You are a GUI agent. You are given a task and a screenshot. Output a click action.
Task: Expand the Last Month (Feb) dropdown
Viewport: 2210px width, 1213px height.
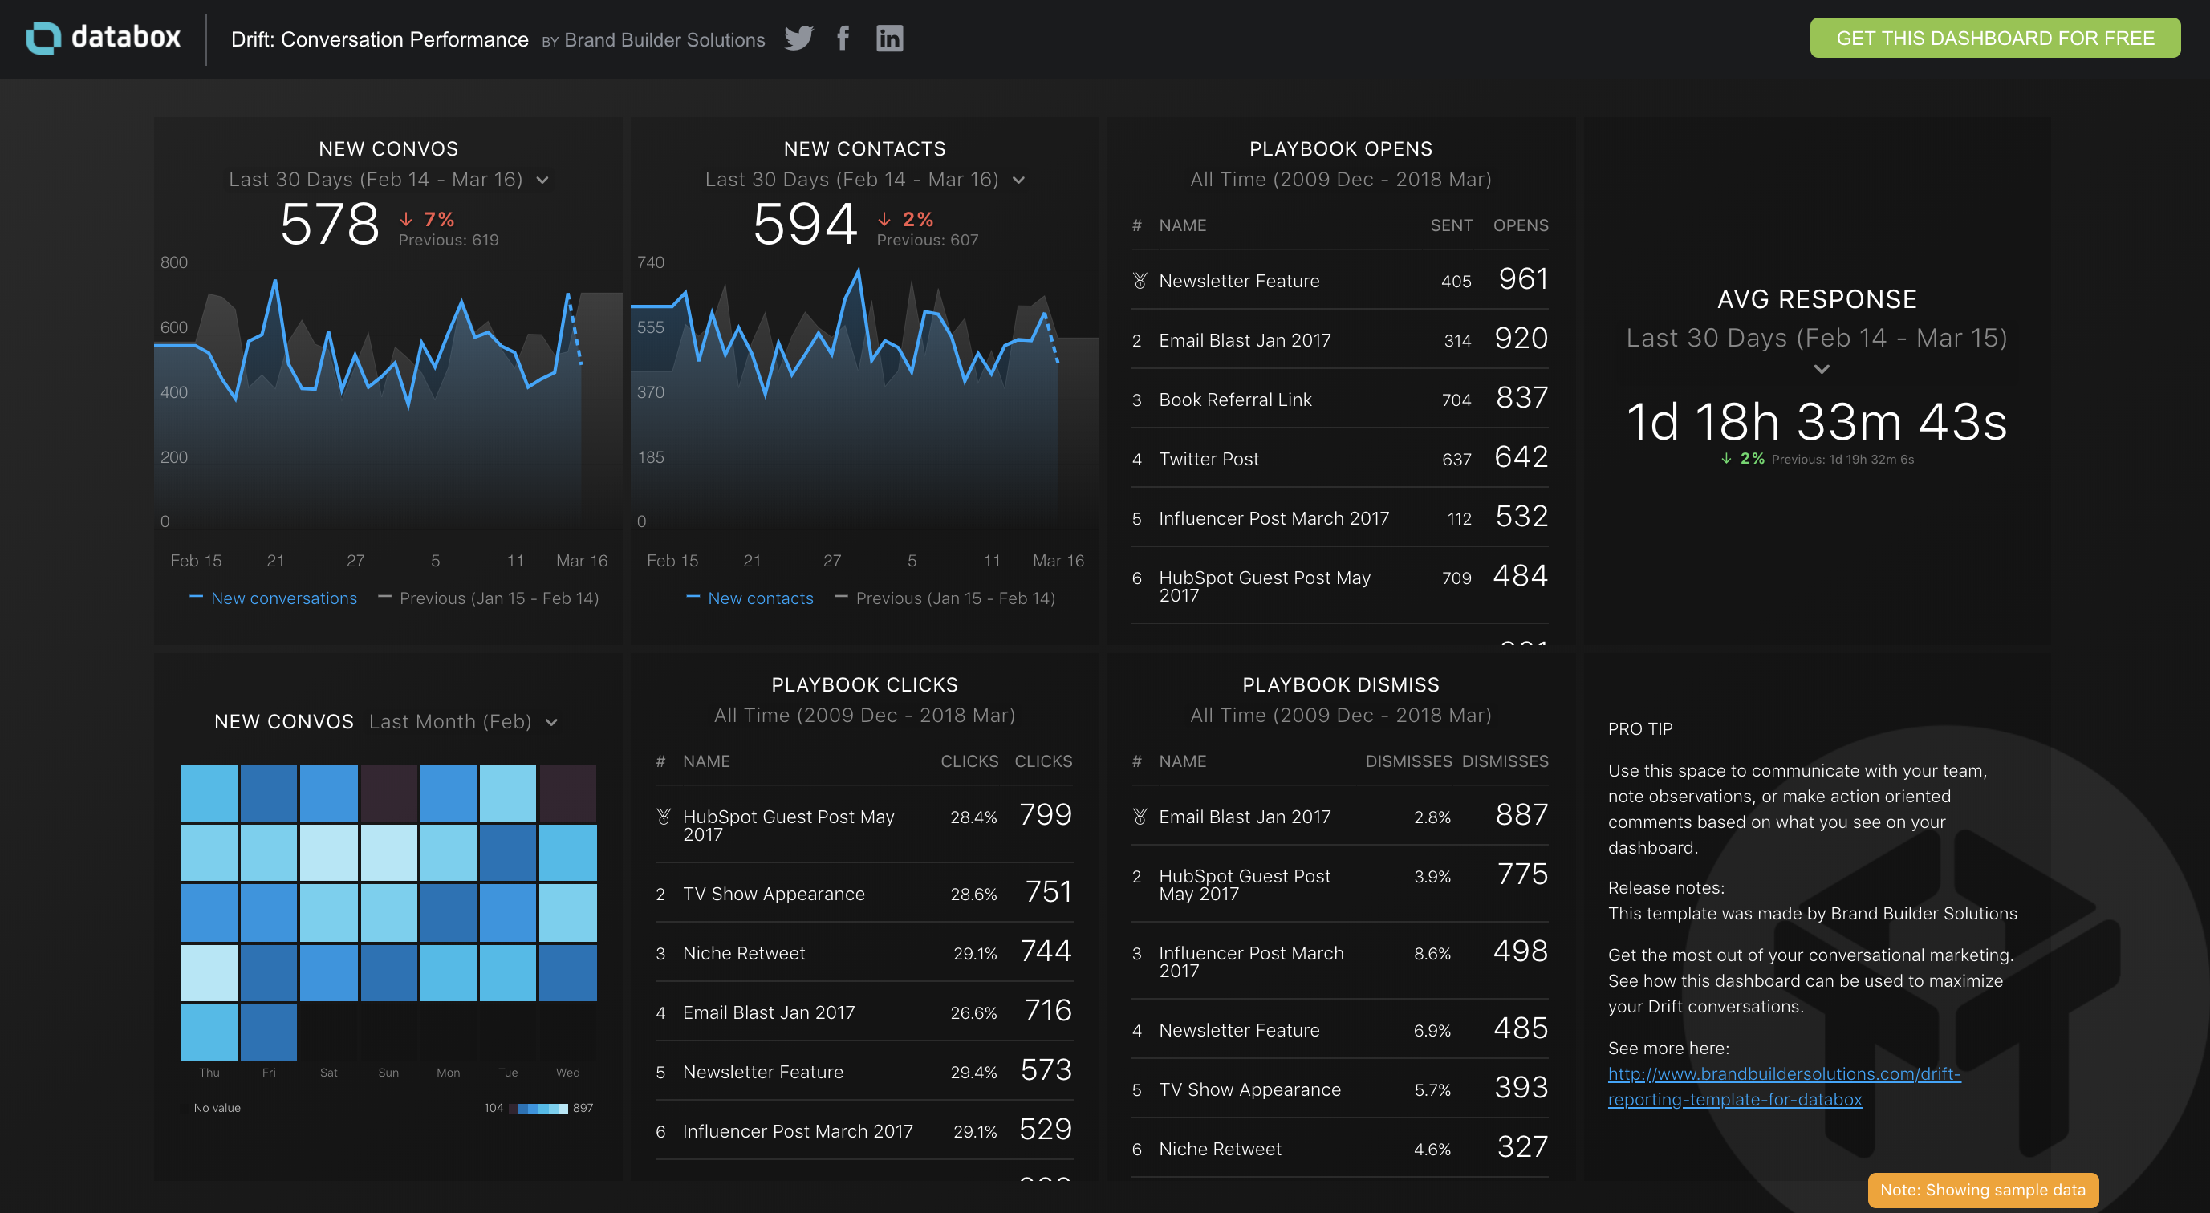pos(551,722)
